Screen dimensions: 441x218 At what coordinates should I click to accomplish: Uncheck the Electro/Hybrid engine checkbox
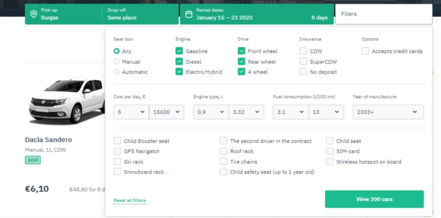click(179, 72)
